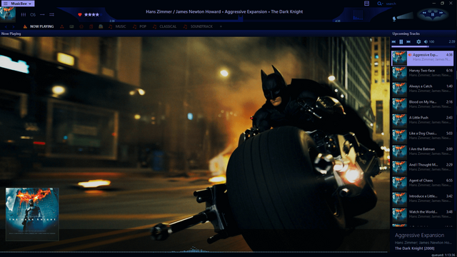
Task: Go back with the left navigation arrow
Action: (6, 26)
